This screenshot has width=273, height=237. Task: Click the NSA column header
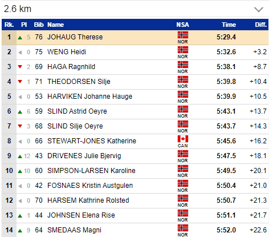click(x=182, y=25)
